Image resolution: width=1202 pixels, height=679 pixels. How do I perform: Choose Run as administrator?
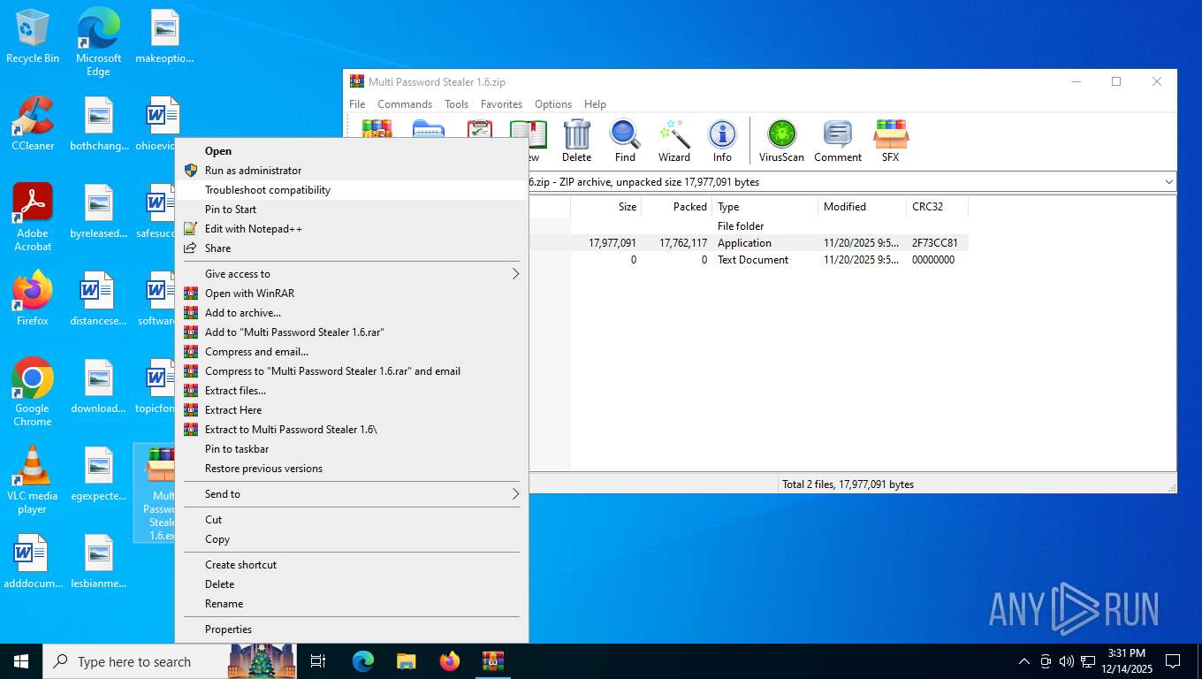point(352,171)
